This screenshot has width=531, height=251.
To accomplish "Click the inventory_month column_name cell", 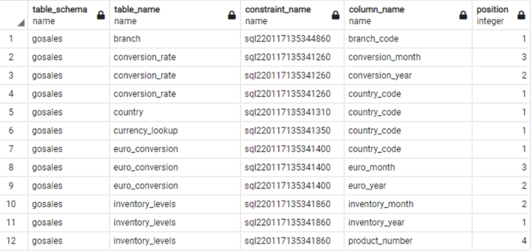I will [408, 204].
